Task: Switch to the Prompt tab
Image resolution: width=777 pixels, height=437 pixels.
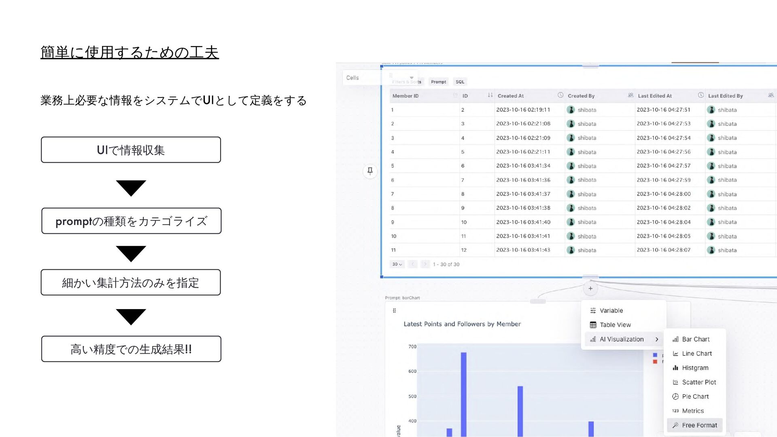Action: click(438, 82)
